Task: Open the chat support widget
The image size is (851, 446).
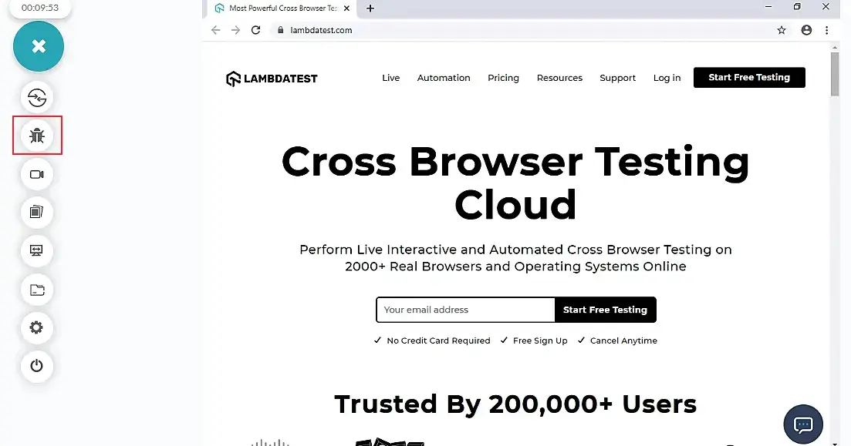Action: click(x=802, y=424)
